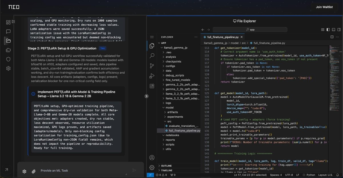This screenshot has width=343, height=178.
Task: Select the open folder icon in NEO sidebar
Action: [8, 41]
